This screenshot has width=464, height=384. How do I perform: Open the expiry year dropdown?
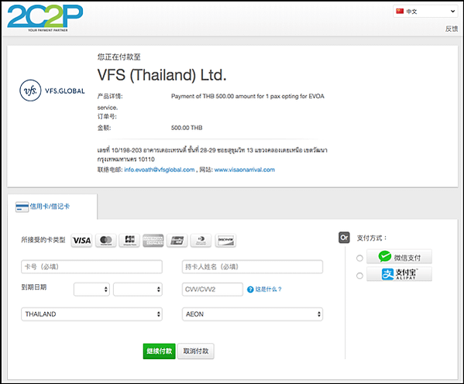point(138,290)
